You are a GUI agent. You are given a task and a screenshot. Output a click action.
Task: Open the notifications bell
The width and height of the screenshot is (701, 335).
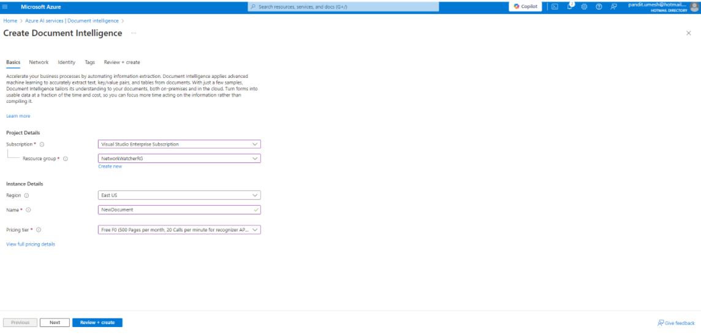(x=570, y=7)
